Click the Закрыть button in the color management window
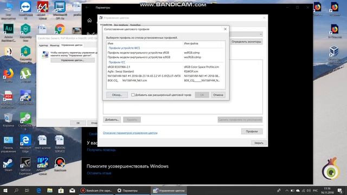This screenshot has width=347, height=195. (x=259, y=143)
